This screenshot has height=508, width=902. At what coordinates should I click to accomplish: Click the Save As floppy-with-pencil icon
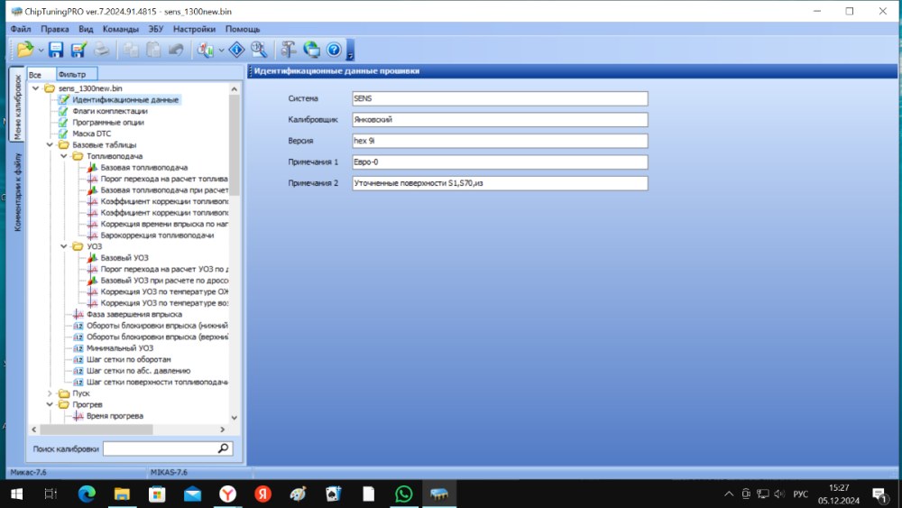click(78, 50)
